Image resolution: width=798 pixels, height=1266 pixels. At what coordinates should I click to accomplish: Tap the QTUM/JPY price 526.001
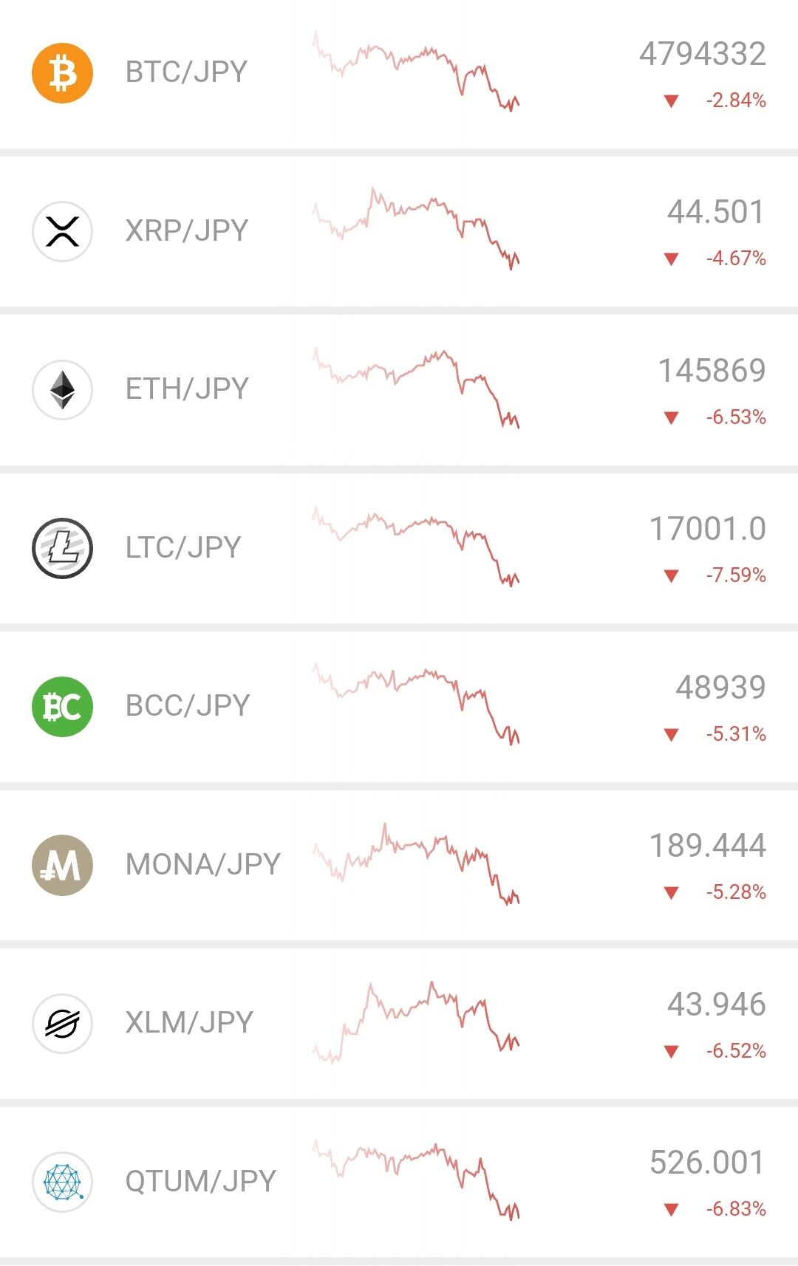tap(708, 1163)
